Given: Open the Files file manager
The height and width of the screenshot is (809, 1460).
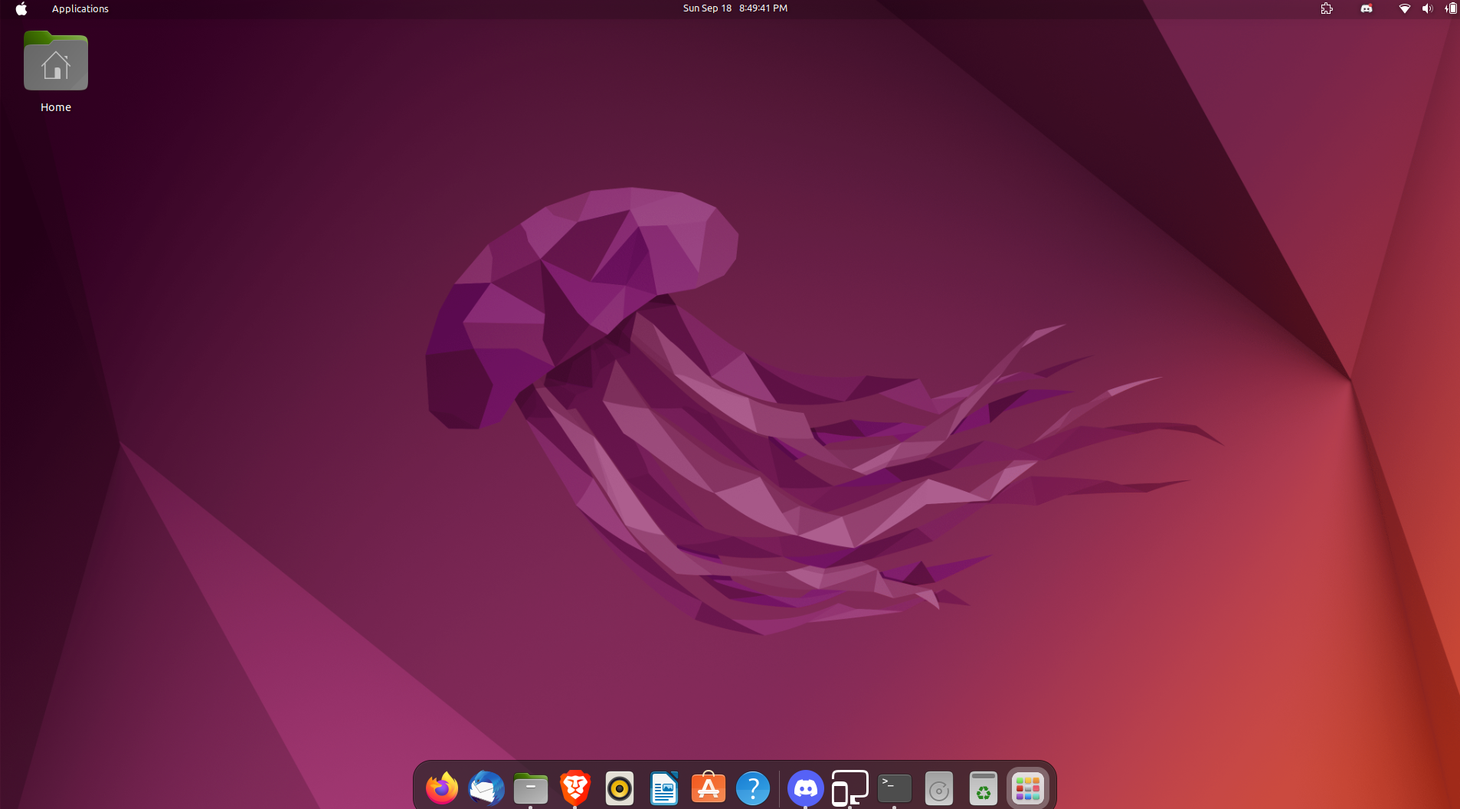Looking at the screenshot, I should (x=530, y=788).
